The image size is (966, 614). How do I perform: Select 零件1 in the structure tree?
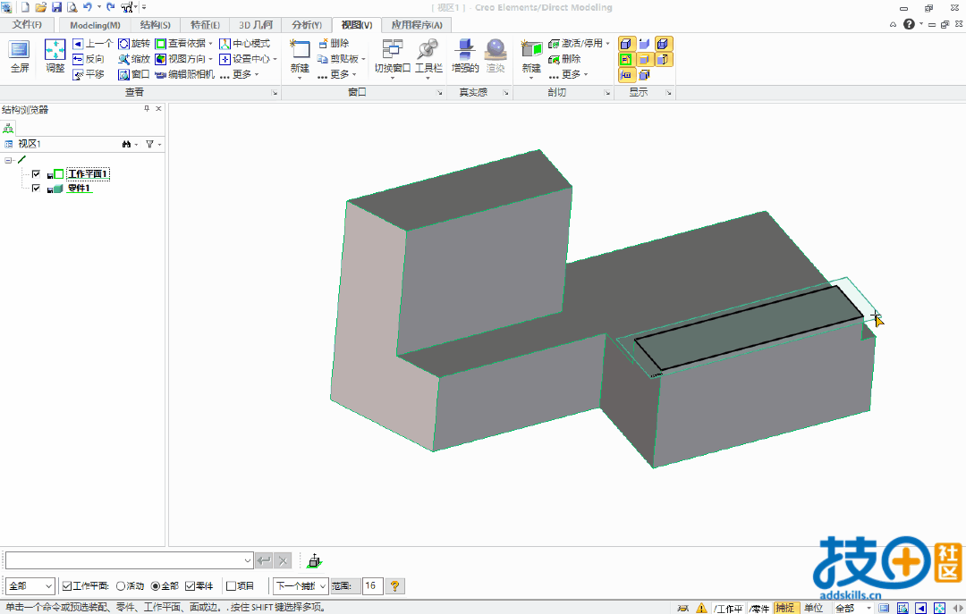[79, 189]
